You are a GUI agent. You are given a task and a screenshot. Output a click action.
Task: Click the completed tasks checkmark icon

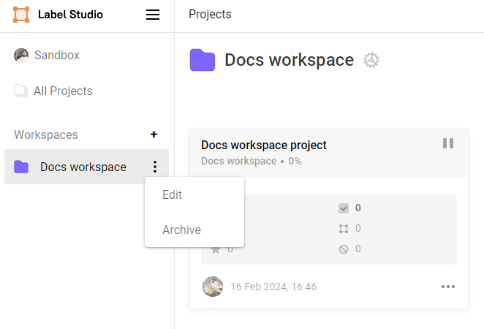[344, 208]
